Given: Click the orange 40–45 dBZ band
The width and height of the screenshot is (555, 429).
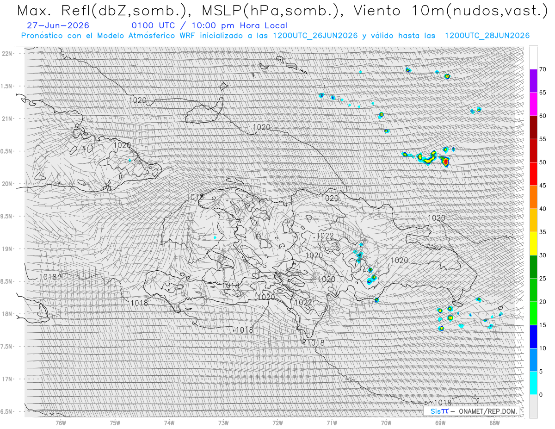Looking at the screenshot, I should (x=533, y=197).
